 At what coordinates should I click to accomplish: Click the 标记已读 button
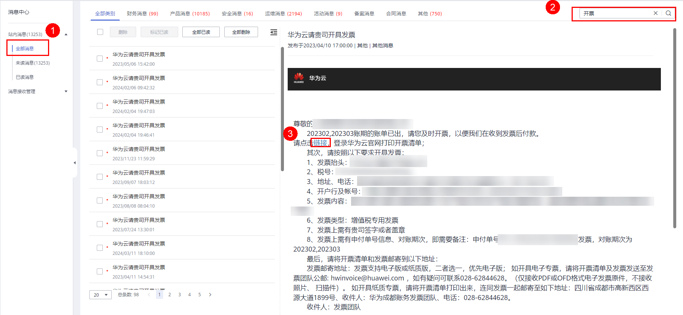(x=159, y=32)
